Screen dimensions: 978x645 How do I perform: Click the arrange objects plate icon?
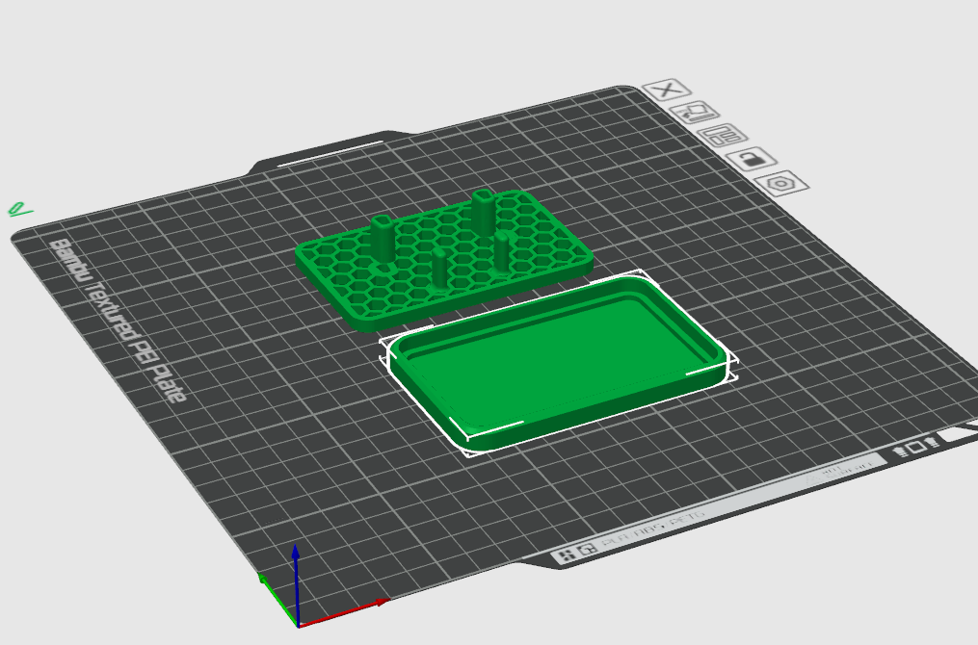723,135
